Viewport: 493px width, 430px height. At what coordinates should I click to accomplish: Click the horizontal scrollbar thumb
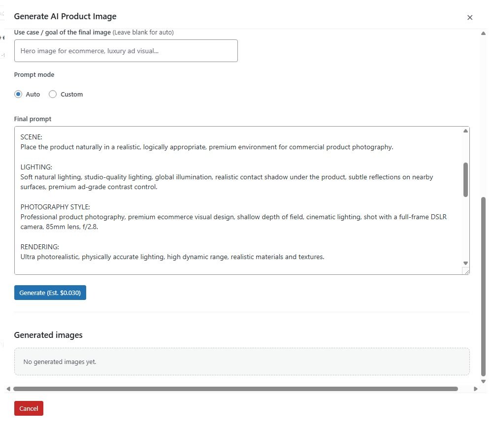point(235,389)
